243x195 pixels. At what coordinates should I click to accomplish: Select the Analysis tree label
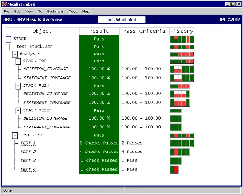[x=30, y=54]
